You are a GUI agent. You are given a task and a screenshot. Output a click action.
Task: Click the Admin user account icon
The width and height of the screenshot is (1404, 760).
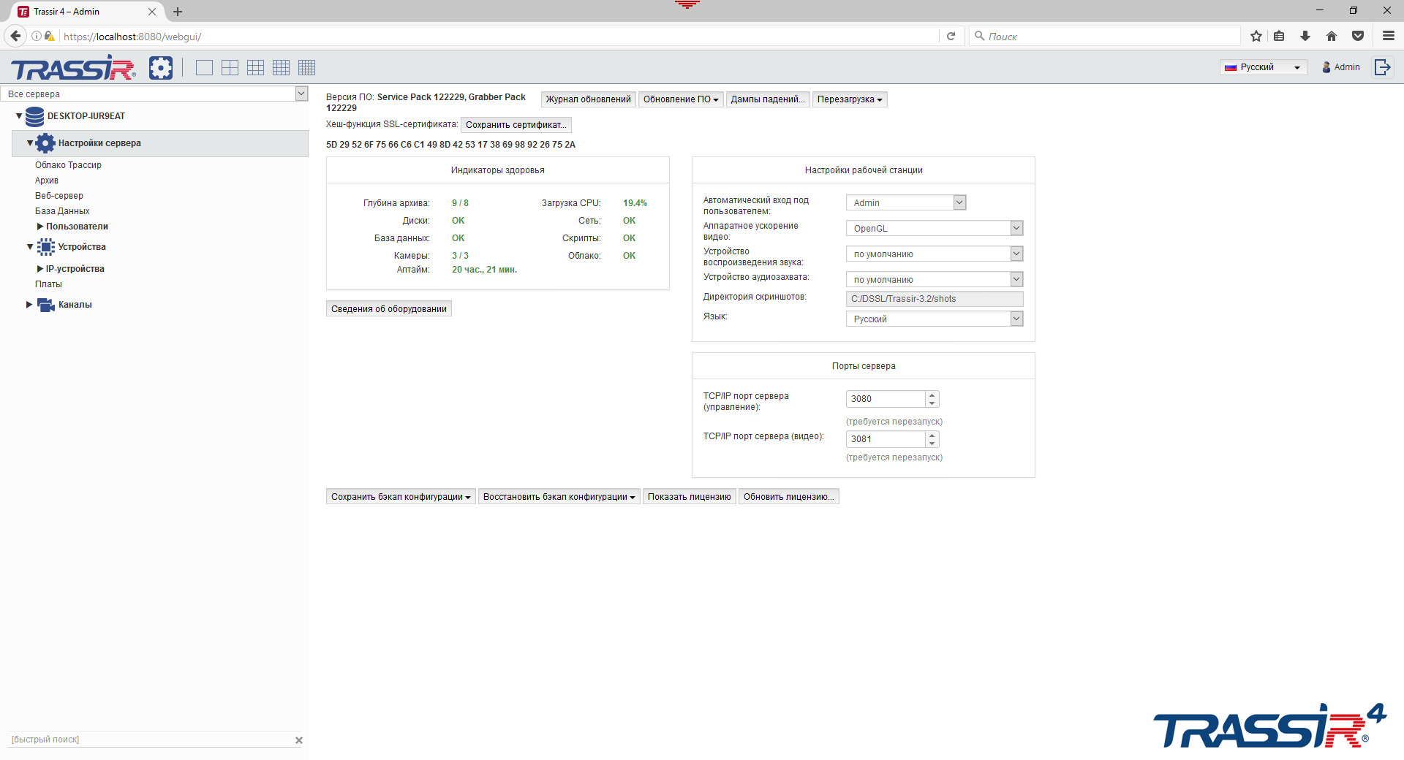pyautogui.click(x=1326, y=66)
